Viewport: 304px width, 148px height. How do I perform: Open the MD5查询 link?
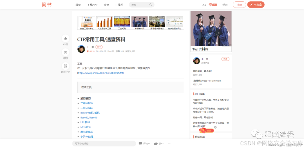(x=86, y=127)
